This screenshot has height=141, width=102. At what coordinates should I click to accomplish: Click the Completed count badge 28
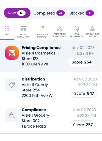(x=60, y=13)
